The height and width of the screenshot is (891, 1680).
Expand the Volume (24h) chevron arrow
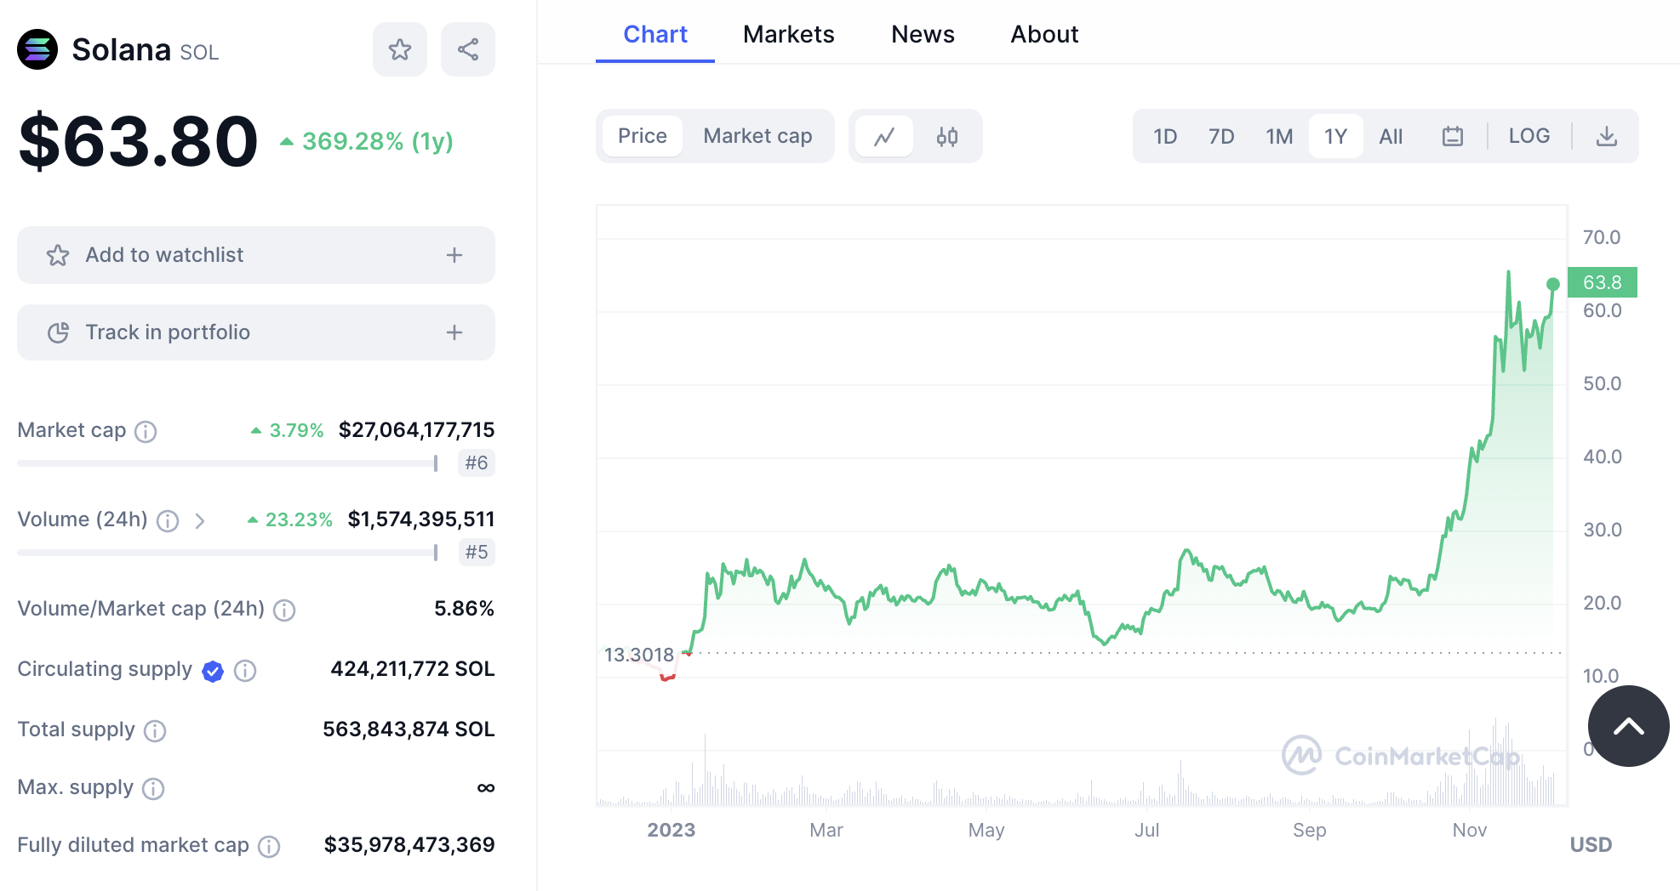[x=200, y=520]
